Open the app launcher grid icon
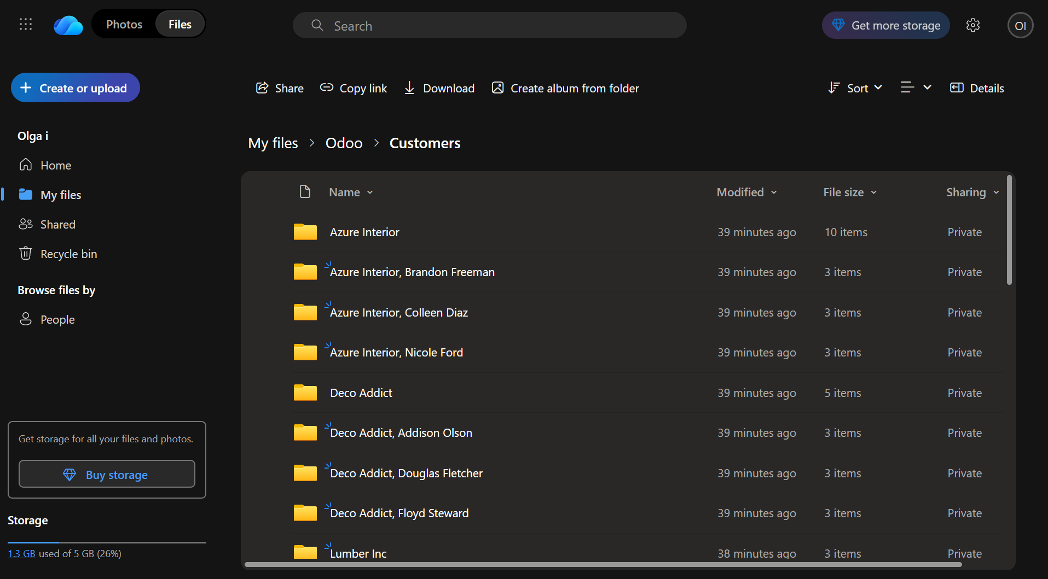This screenshot has width=1048, height=579. coord(26,25)
